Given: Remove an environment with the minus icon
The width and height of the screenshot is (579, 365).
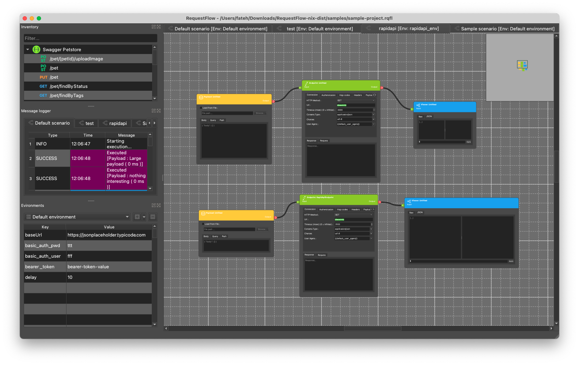Looking at the screenshot, I should click(x=152, y=217).
